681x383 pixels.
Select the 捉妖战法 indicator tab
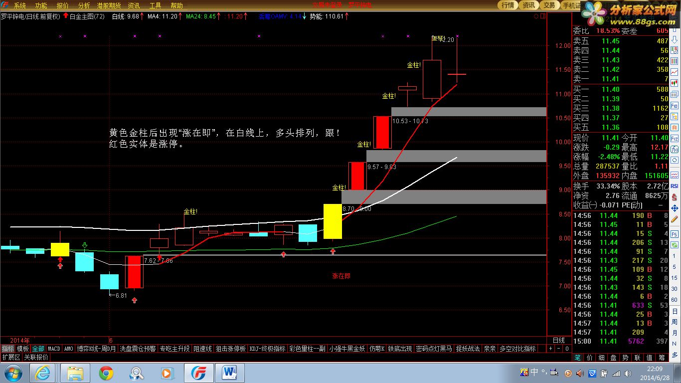click(x=468, y=349)
